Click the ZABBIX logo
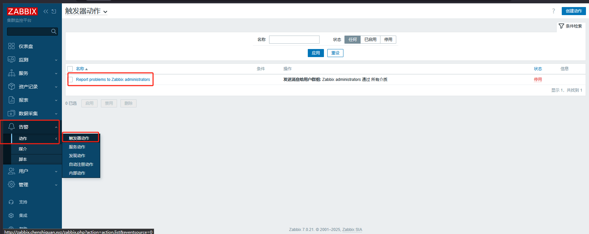The height and width of the screenshot is (234, 589). pyautogui.click(x=22, y=11)
